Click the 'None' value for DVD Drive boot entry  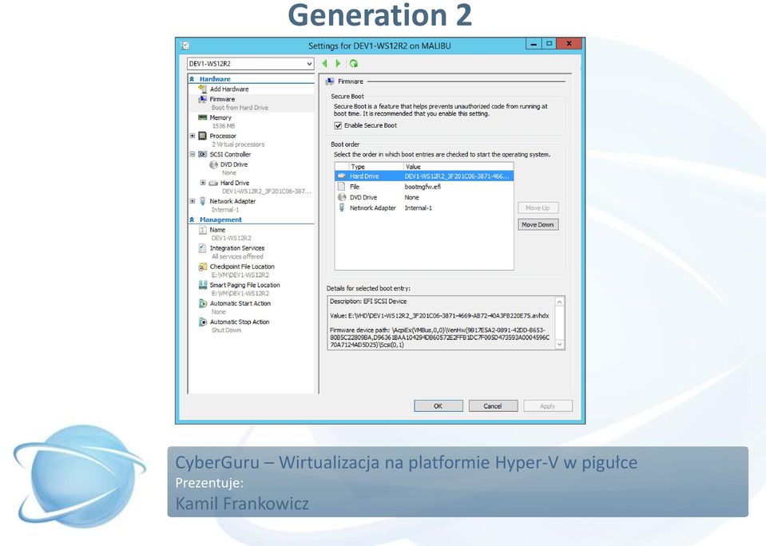coord(411,197)
